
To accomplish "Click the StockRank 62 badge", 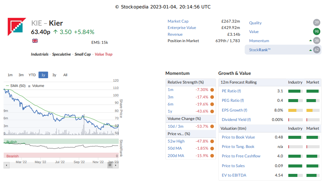I will click(317, 50).
